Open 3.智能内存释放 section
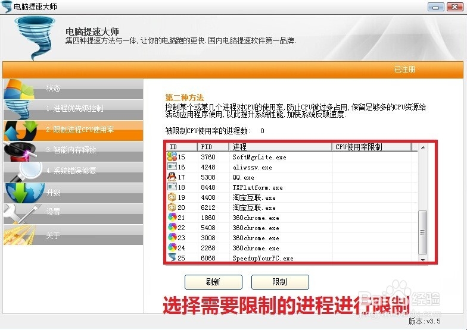Image resolution: width=467 pixels, height=330 pixels. 73,151
